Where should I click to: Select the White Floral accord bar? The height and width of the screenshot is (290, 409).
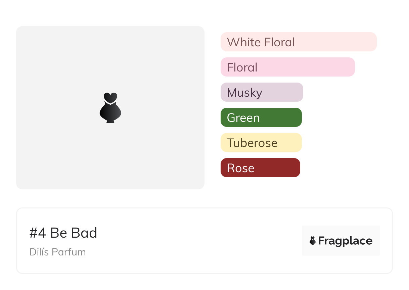(x=336, y=42)
